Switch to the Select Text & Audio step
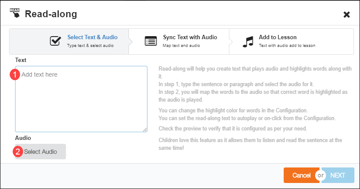This screenshot has width=360, height=189. pos(92,37)
